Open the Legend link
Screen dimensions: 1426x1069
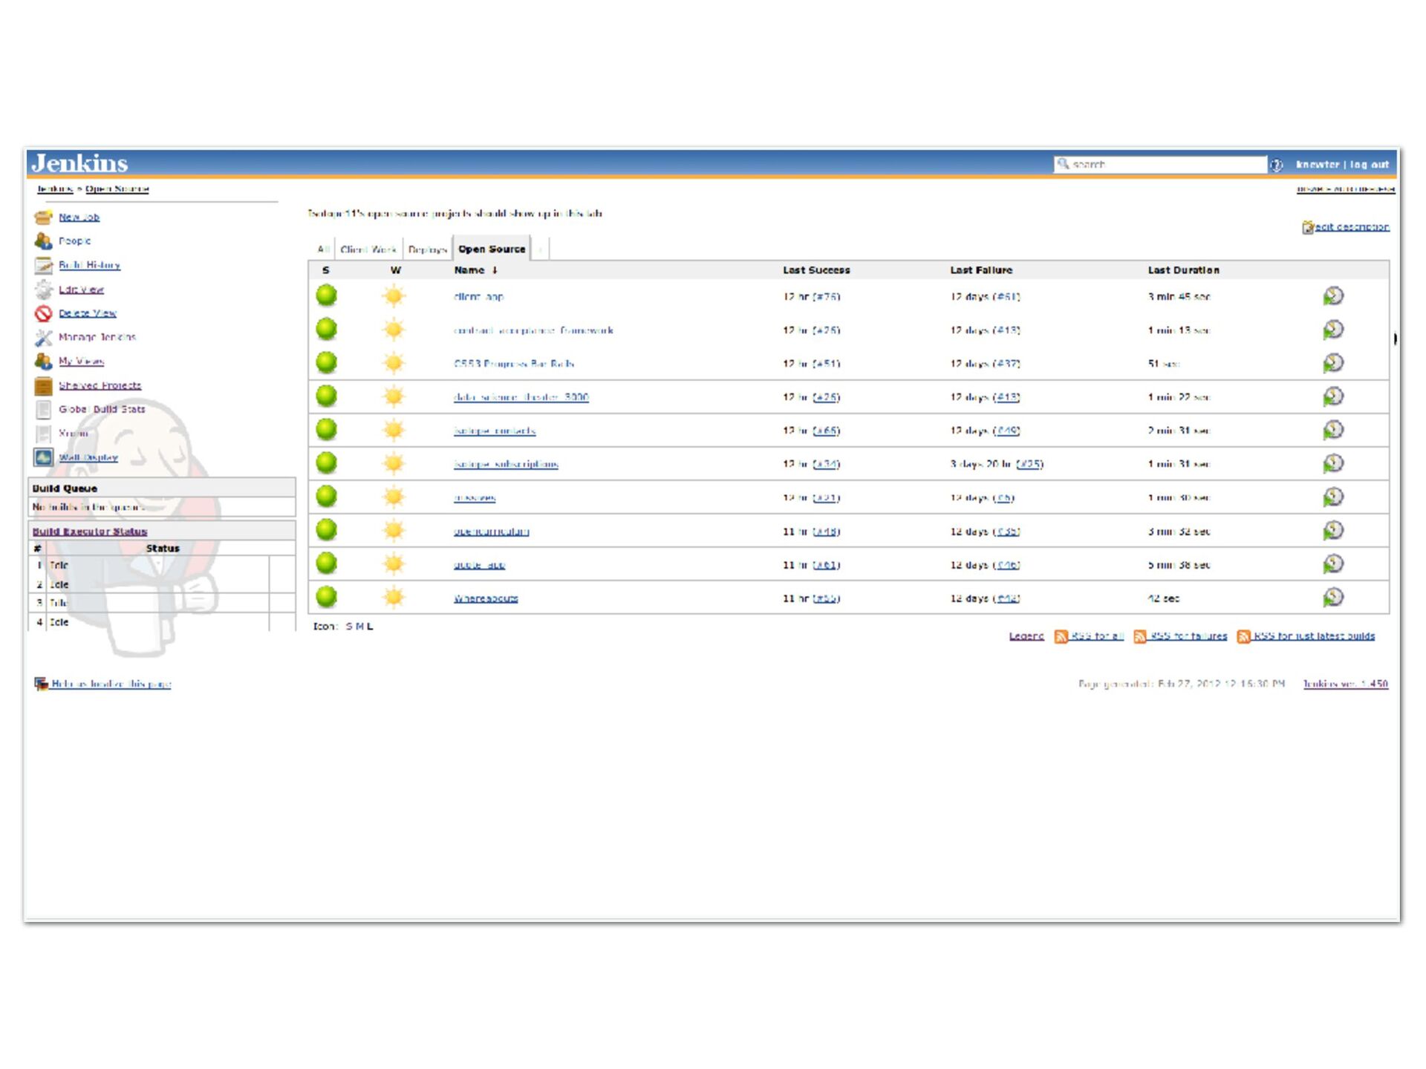point(1026,636)
